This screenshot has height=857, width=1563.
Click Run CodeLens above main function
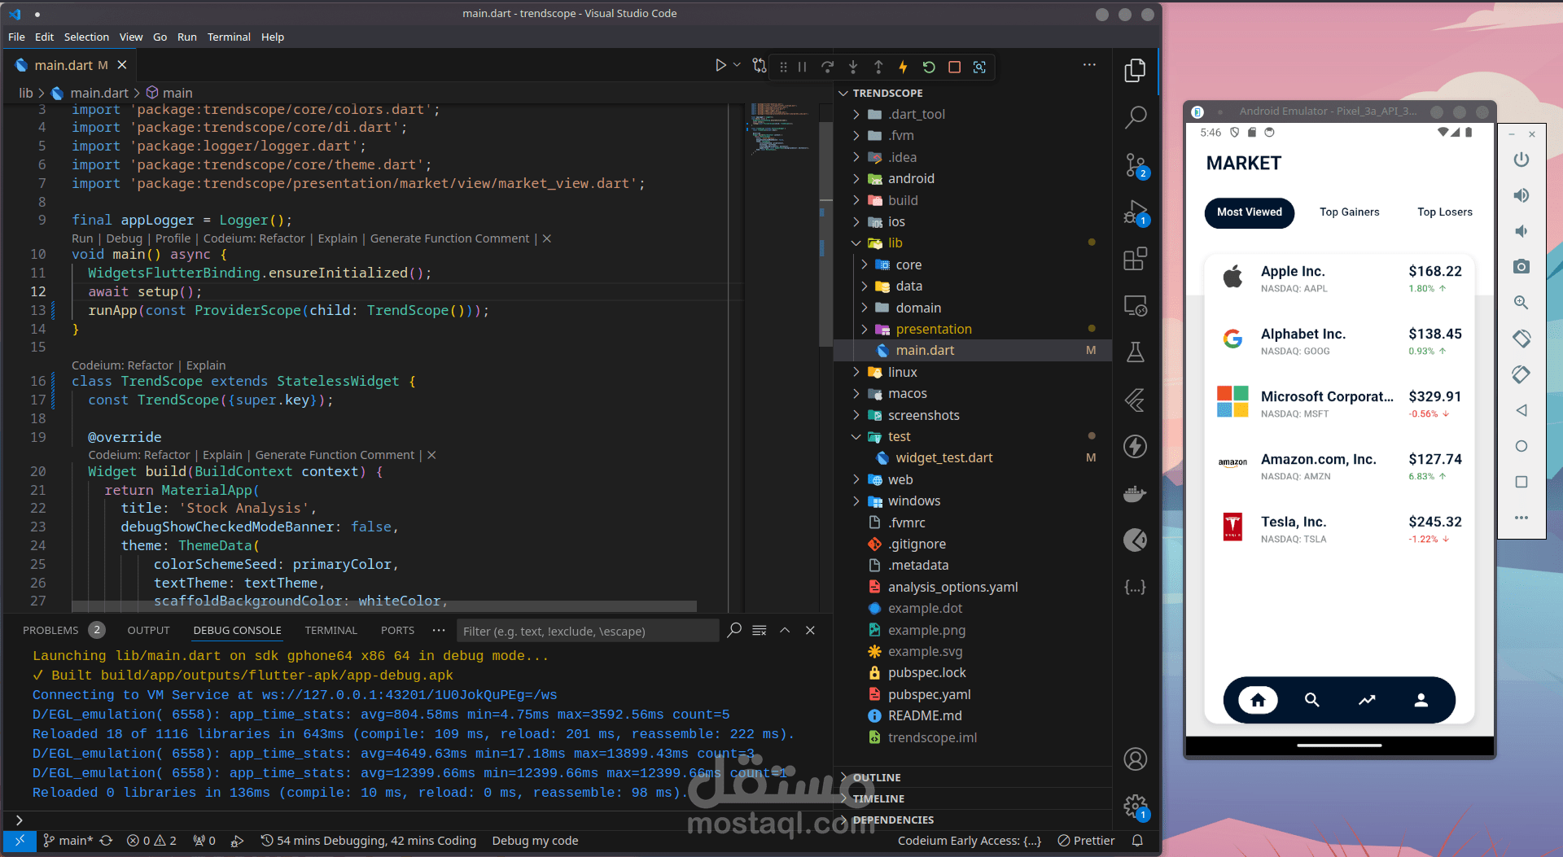[82, 238]
